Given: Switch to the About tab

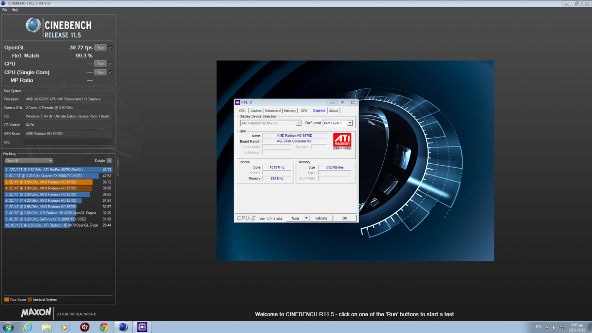Looking at the screenshot, I should click(x=333, y=111).
